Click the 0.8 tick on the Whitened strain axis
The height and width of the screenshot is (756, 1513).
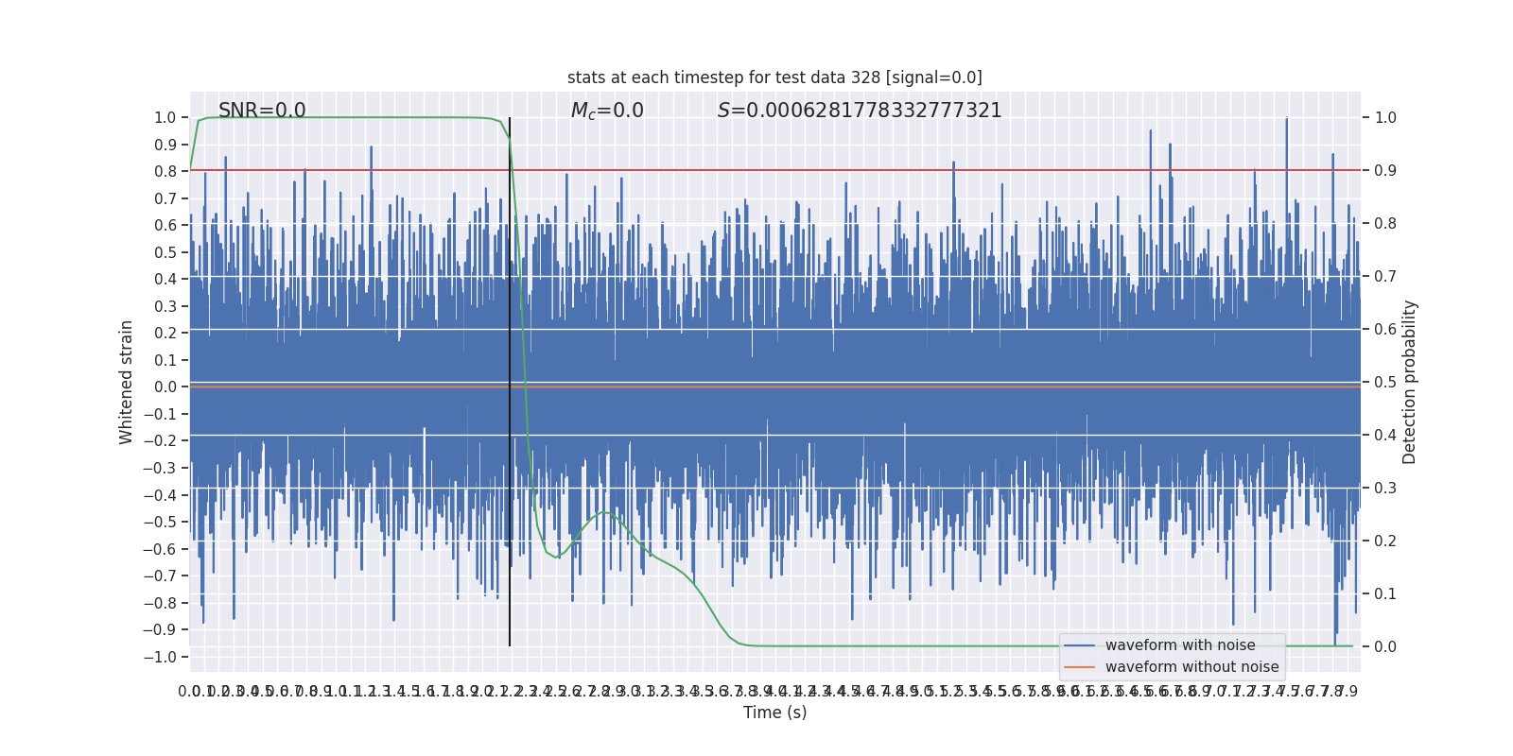coord(165,172)
